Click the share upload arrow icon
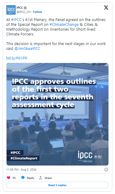This screenshot has height=194, width=115. [41, 178]
